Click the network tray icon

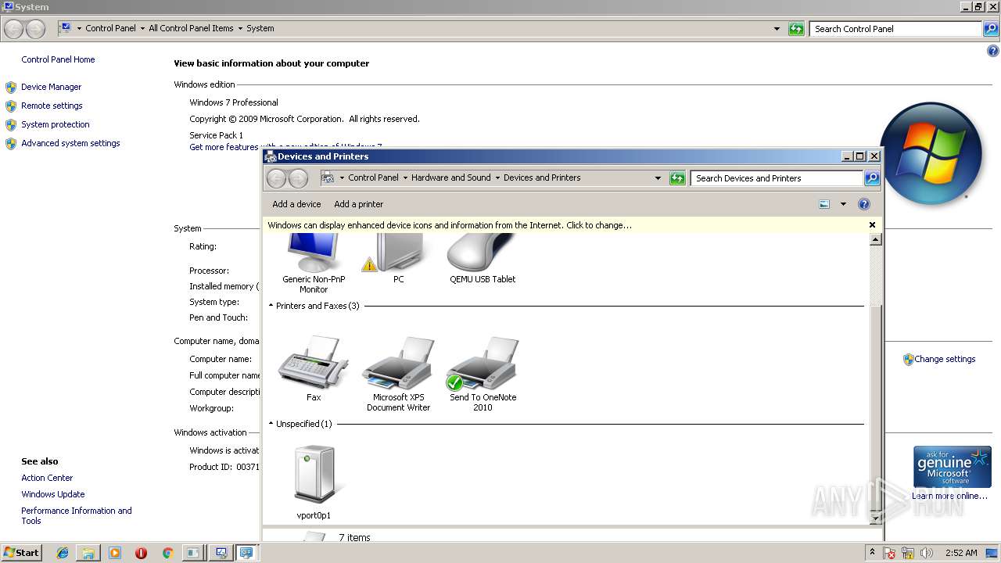click(908, 553)
